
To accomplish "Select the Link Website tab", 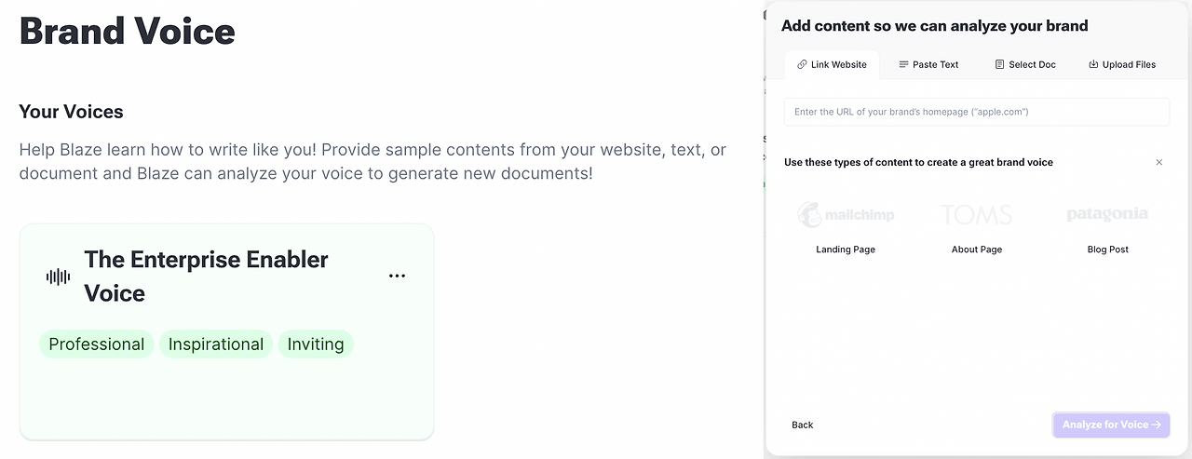I will pyautogui.click(x=832, y=65).
